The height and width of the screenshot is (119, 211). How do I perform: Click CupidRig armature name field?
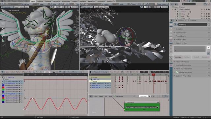pyautogui.click(x=193, y=24)
